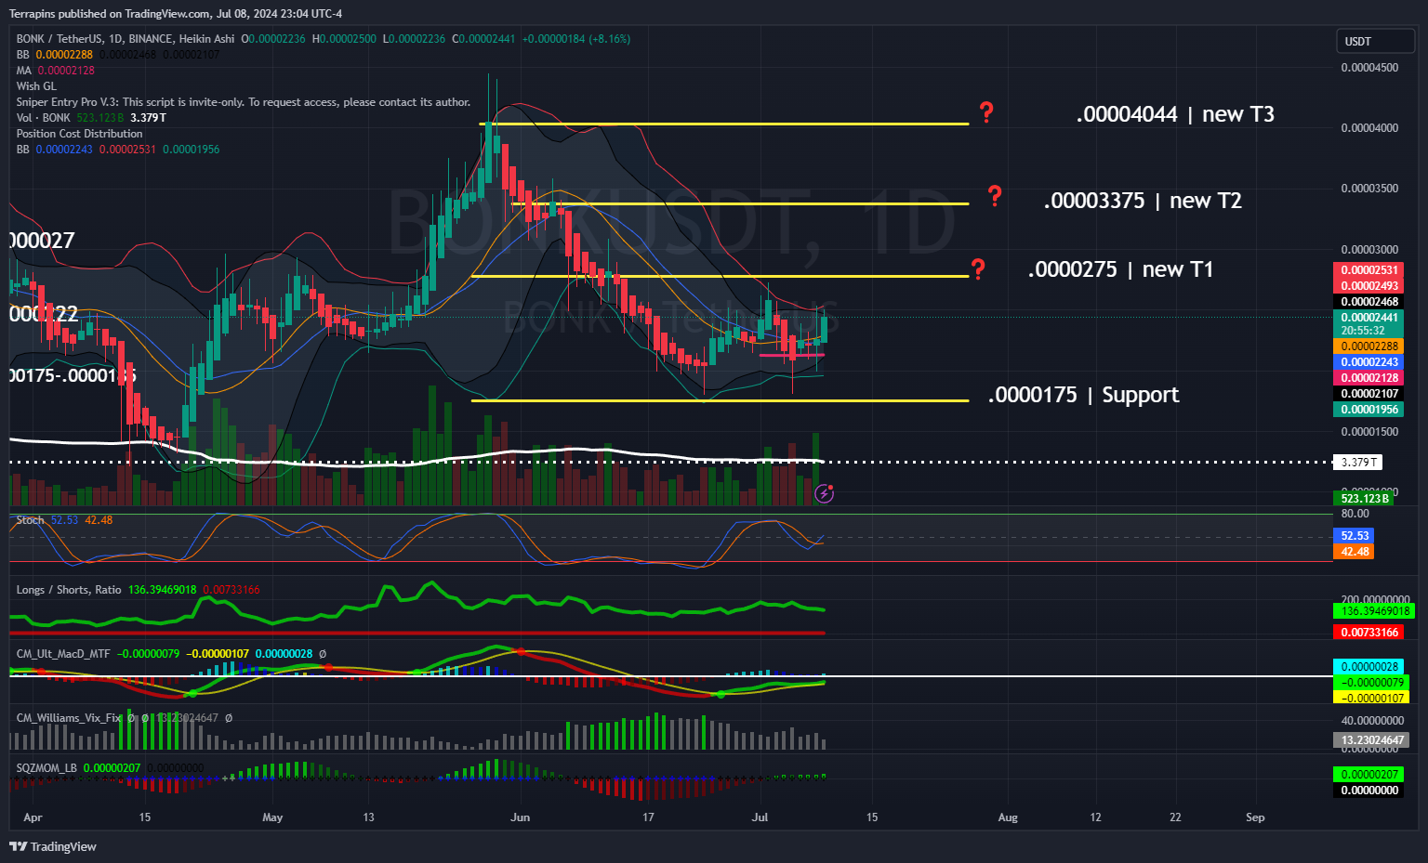
Task: Click the orange 42.48 Stoch value label
Action: pyautogui.click(x=1355, y=552)
